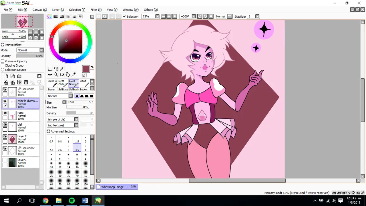This screenshot has width=366, height=206.
Task: Collapse the Paints Effect section
Action: click(x=2, y=45)
